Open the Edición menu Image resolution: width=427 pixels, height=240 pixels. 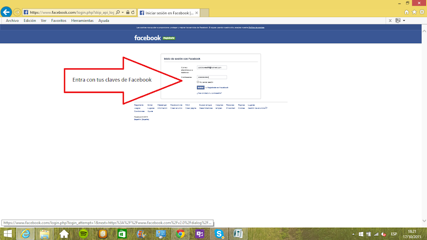30,21
